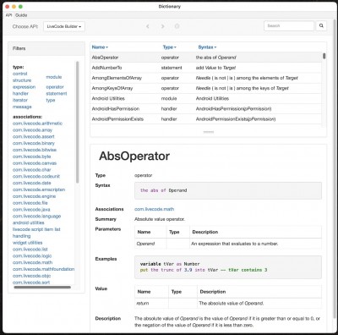Filter by com.livecode.date association
The height and width of the screenshot is (335, 338).
[x=32, y=183]
